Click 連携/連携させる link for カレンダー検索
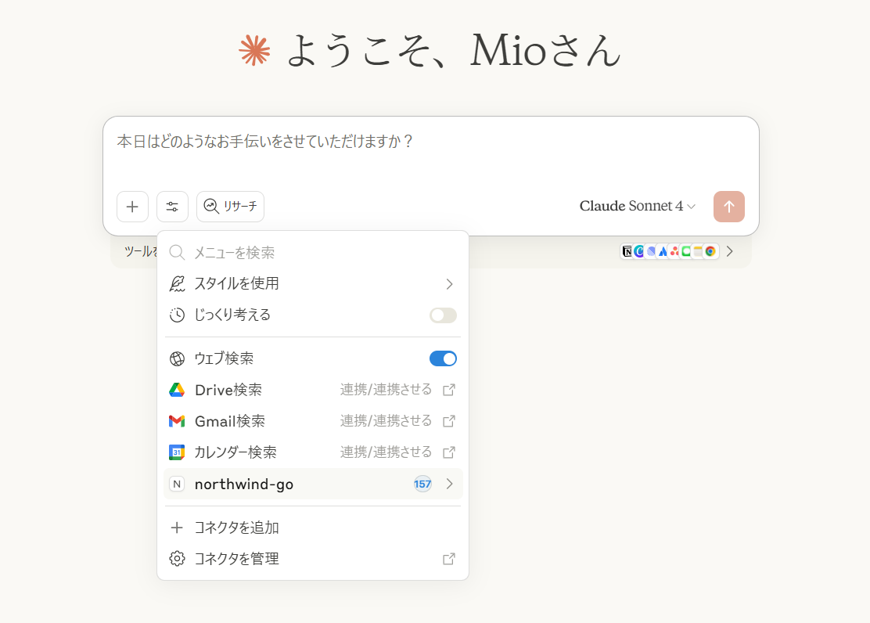This screenshot has width=870, height=623. click(x=386, y=452)
